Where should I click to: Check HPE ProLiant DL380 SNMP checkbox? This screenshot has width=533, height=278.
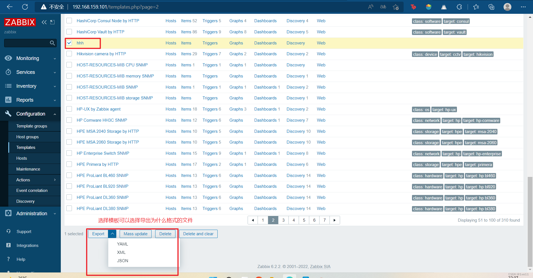coord(69,208)
